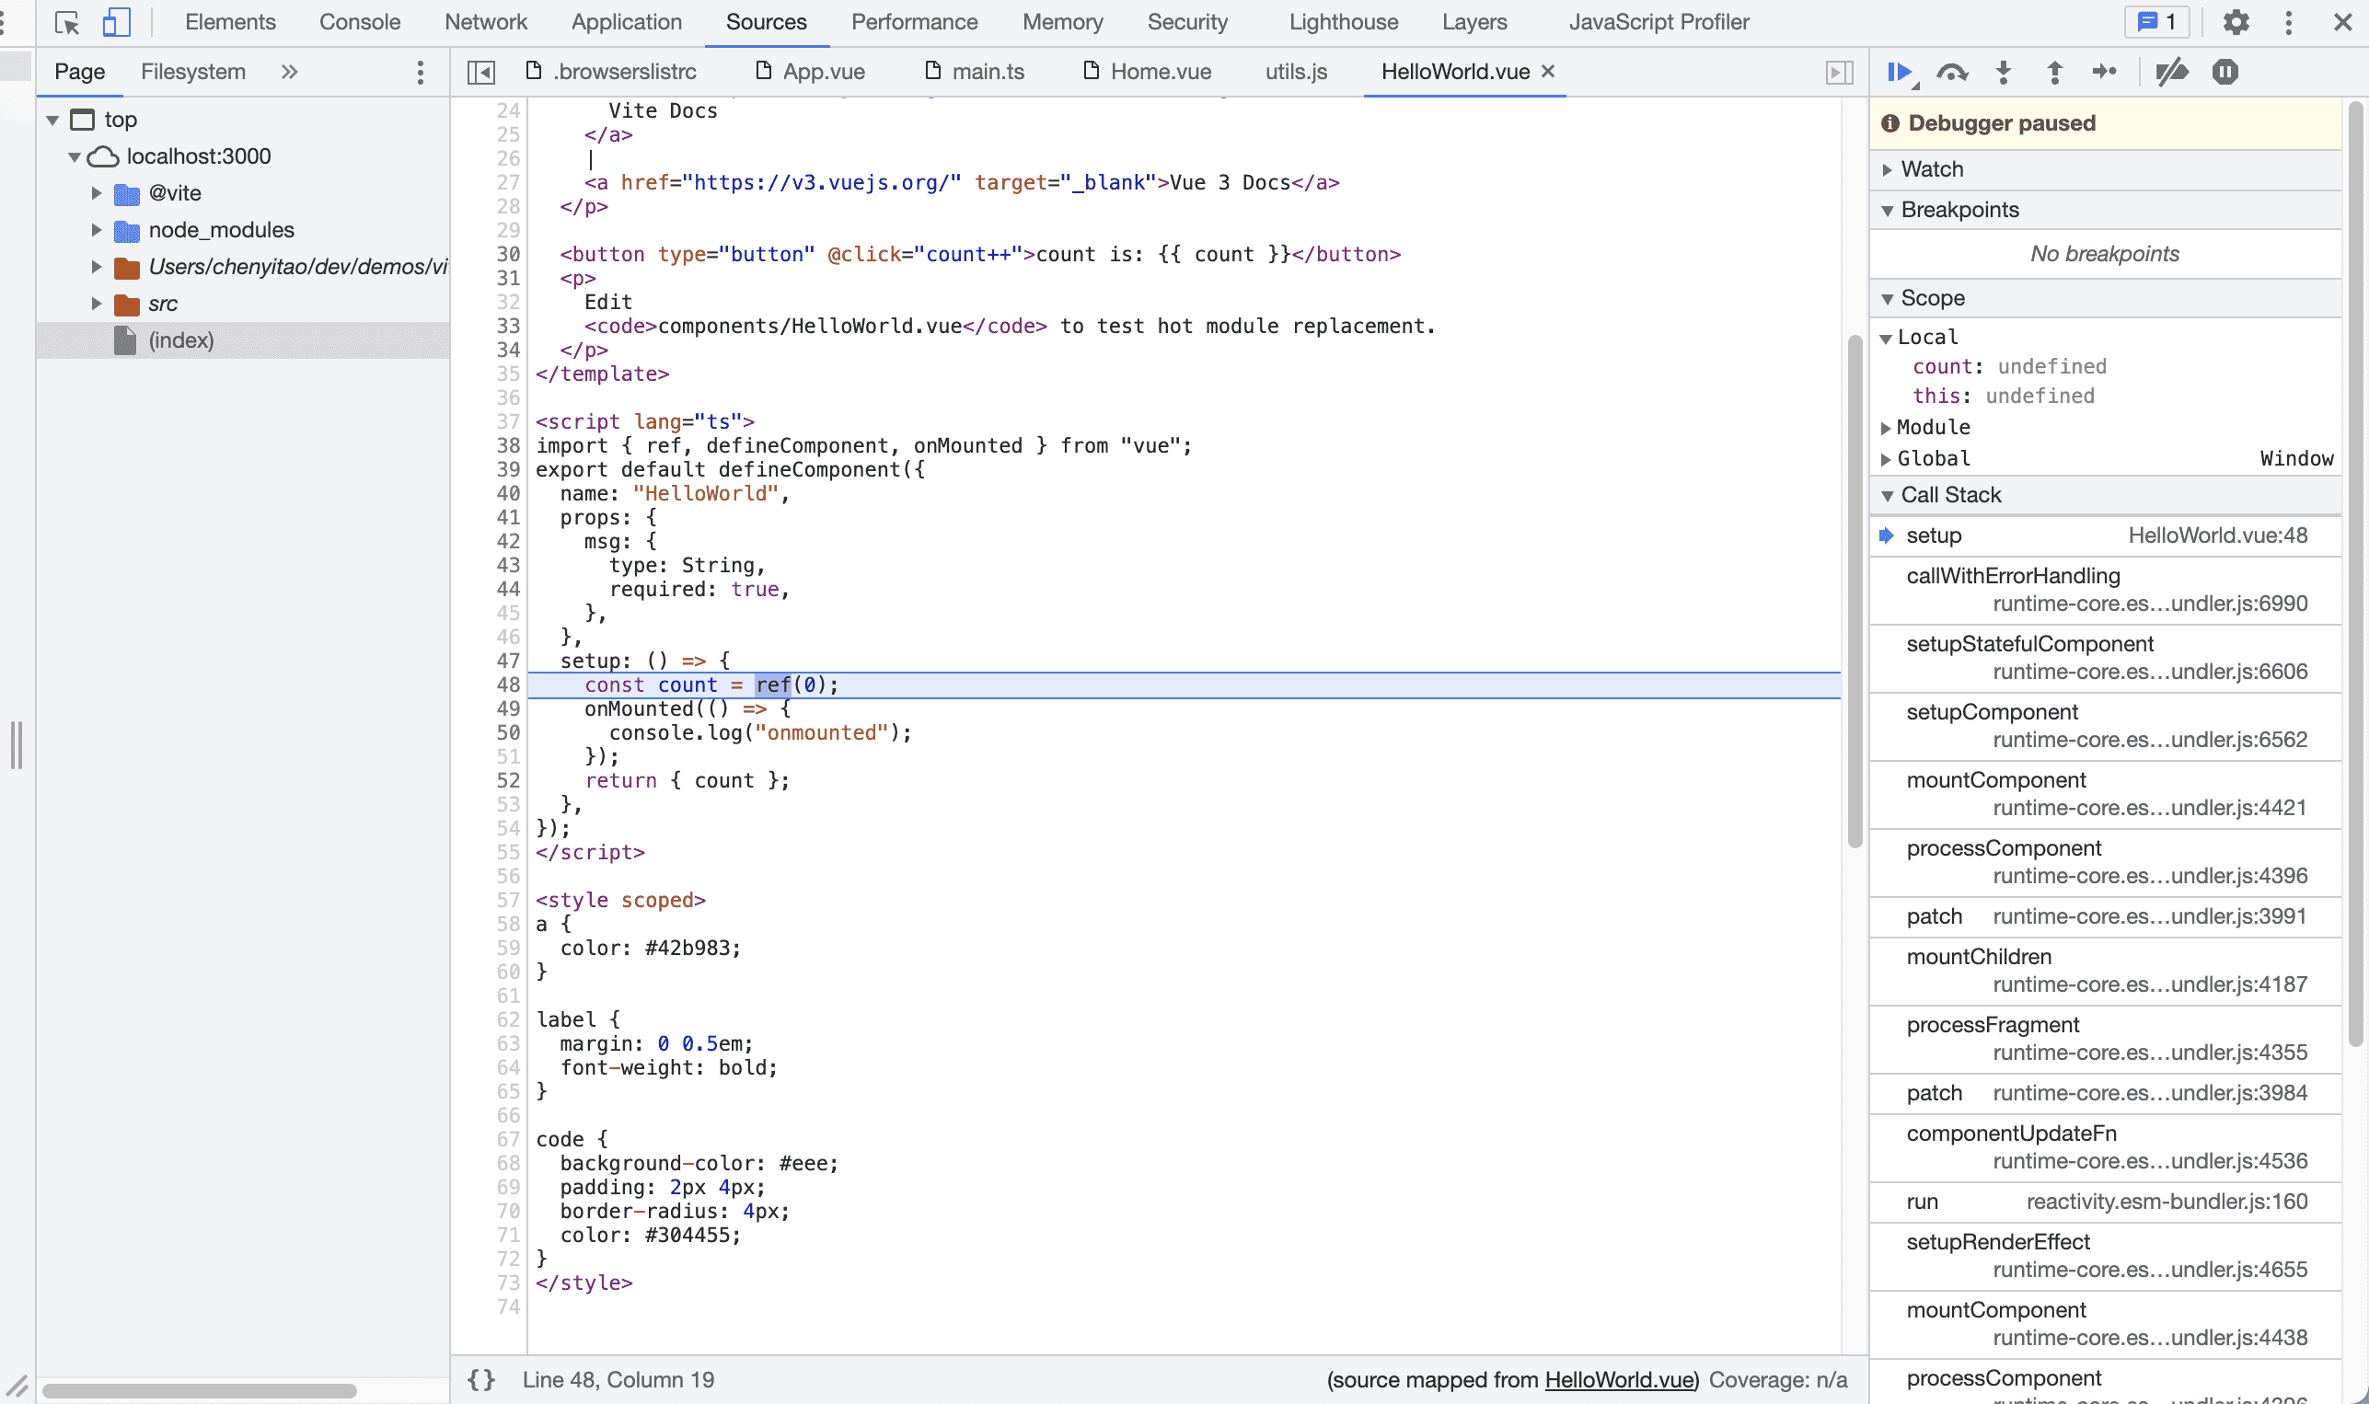Open HelloWorld.vue source mapped link
2369x1404 pixels.
tap(1619, 1379)
